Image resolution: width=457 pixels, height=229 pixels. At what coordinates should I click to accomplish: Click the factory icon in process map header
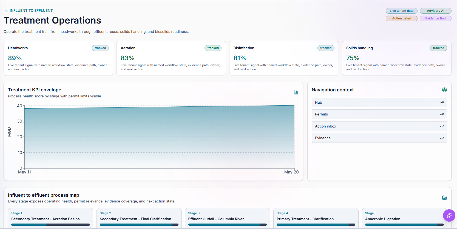444,198
